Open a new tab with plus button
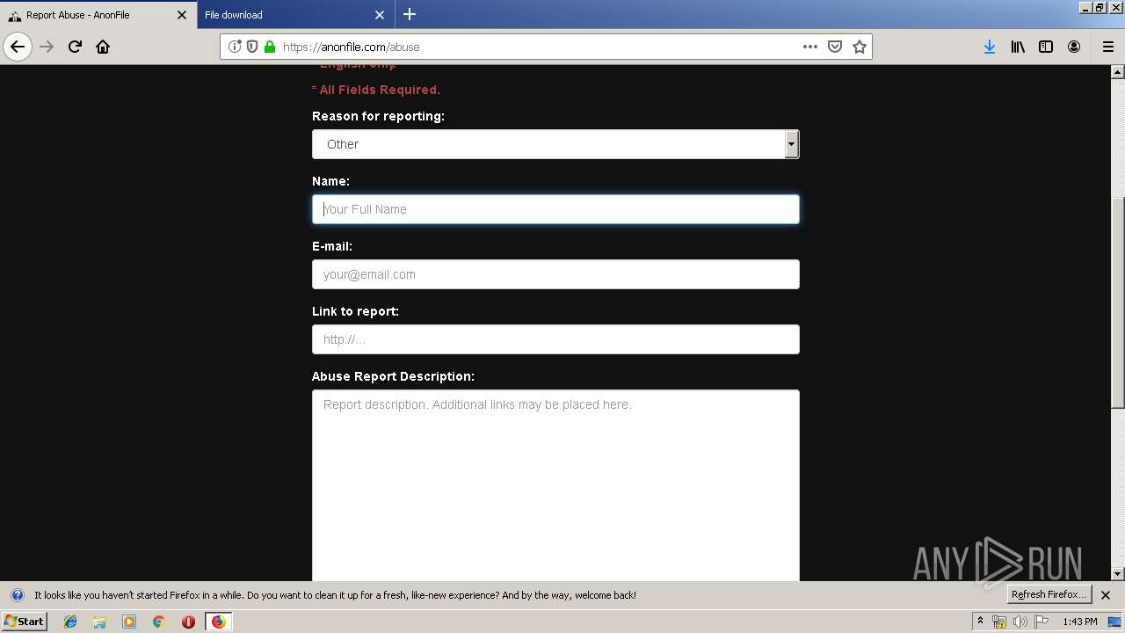This screenshot has width=1125, height=633. (410, 14)
